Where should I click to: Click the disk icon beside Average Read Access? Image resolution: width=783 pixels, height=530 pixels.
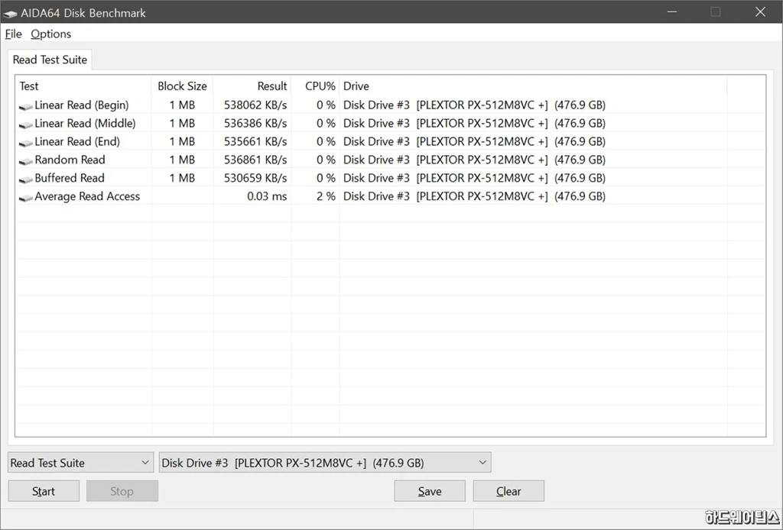pos(25,198)
